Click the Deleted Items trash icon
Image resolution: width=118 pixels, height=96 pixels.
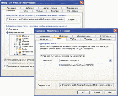click(x=20, y=46)
